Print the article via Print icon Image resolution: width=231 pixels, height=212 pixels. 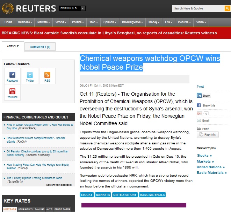(x=198, y=129)
